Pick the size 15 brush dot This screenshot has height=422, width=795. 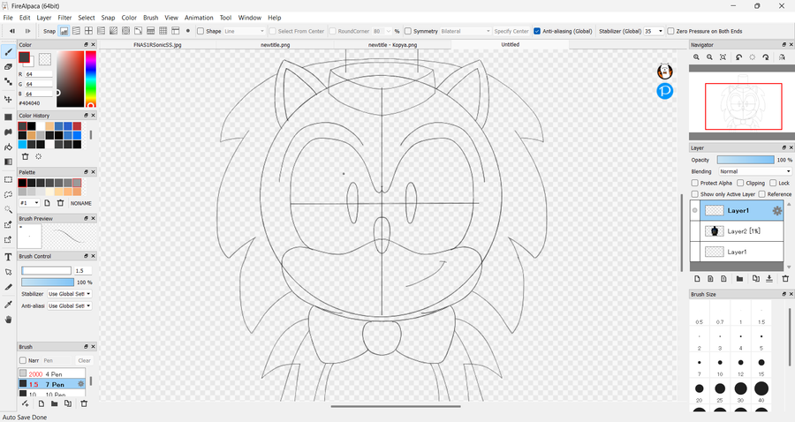click(x=761, y=362)
